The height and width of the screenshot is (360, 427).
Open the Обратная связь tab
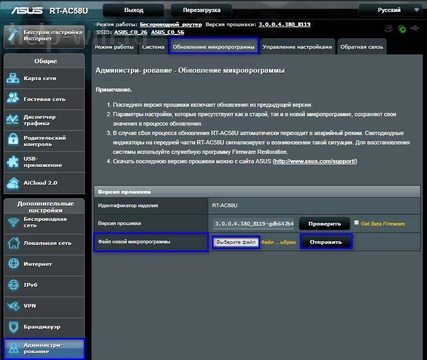(362, 47)
